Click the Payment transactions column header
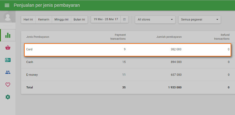235x115 pixels. coord(118,37)
